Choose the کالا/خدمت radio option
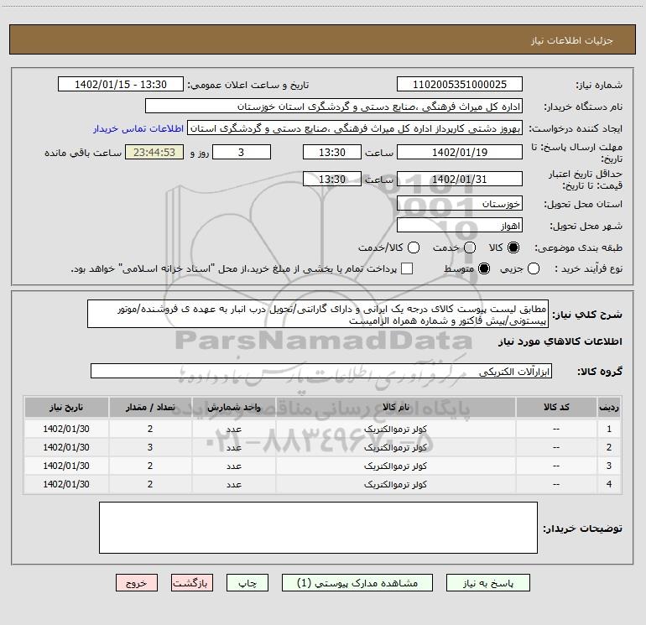 (414, 247)
